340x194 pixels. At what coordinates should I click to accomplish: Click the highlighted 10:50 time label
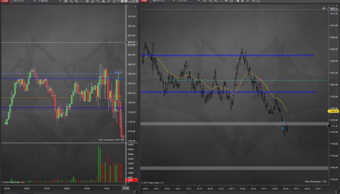pyautogui.click(x=126, y=188)
